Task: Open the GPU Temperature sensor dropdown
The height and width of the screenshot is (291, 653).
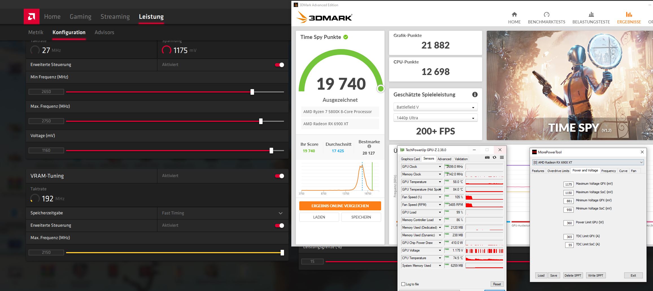Action: click(440, 182)
